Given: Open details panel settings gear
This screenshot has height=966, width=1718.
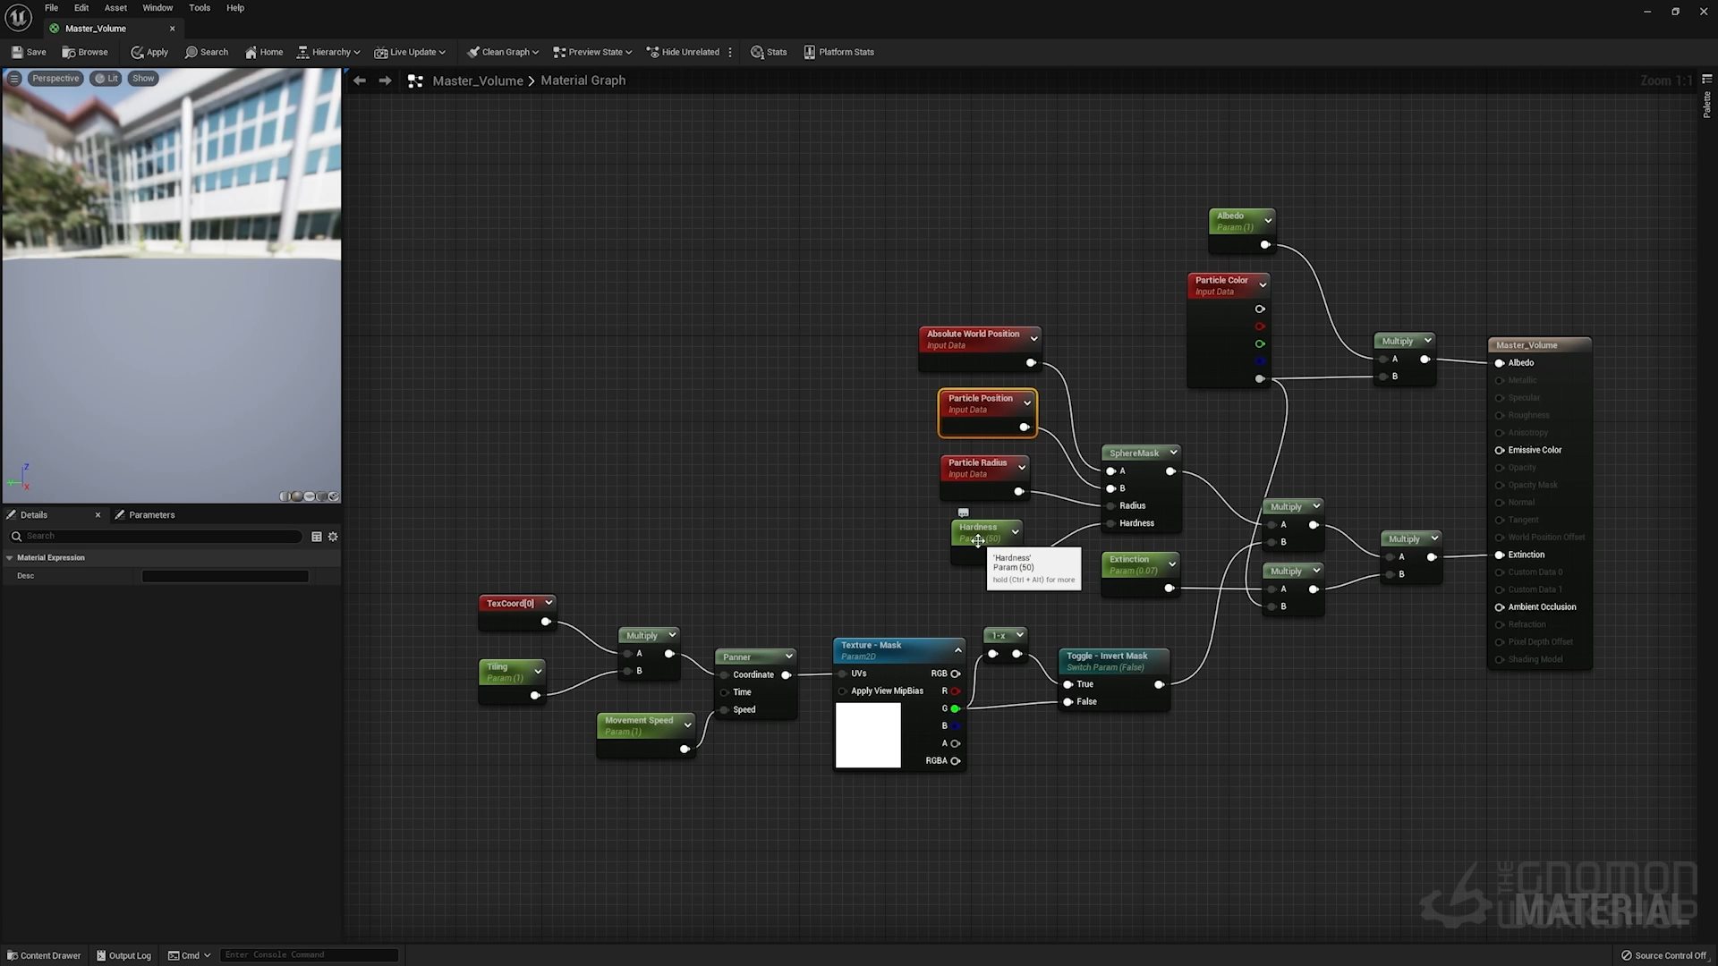Looking at the screenshot, I should point(333,537).
